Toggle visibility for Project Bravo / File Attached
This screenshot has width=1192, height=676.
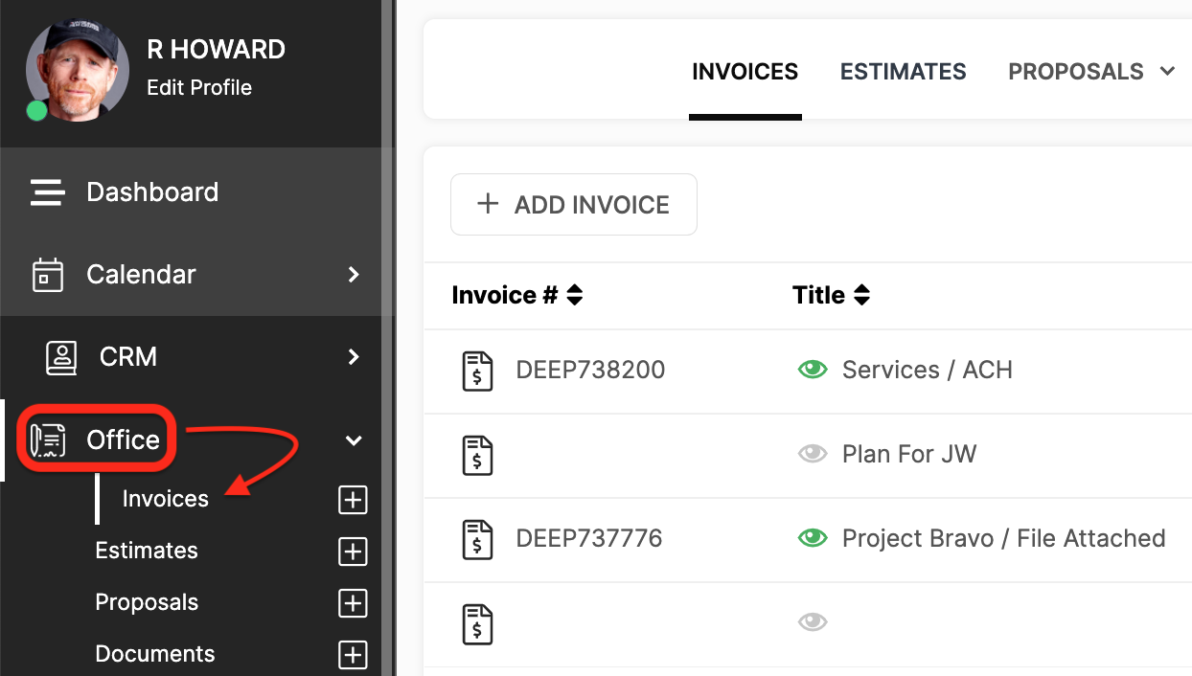[x=812, y=537]
